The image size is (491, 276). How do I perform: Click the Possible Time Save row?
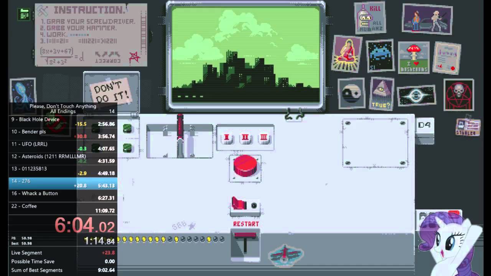click(x=63, y=261)
